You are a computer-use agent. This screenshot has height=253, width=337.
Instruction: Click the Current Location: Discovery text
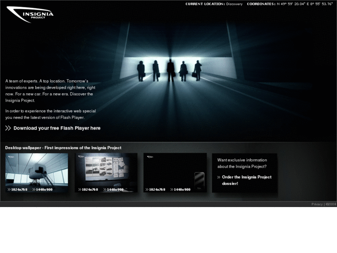[214, 4]
